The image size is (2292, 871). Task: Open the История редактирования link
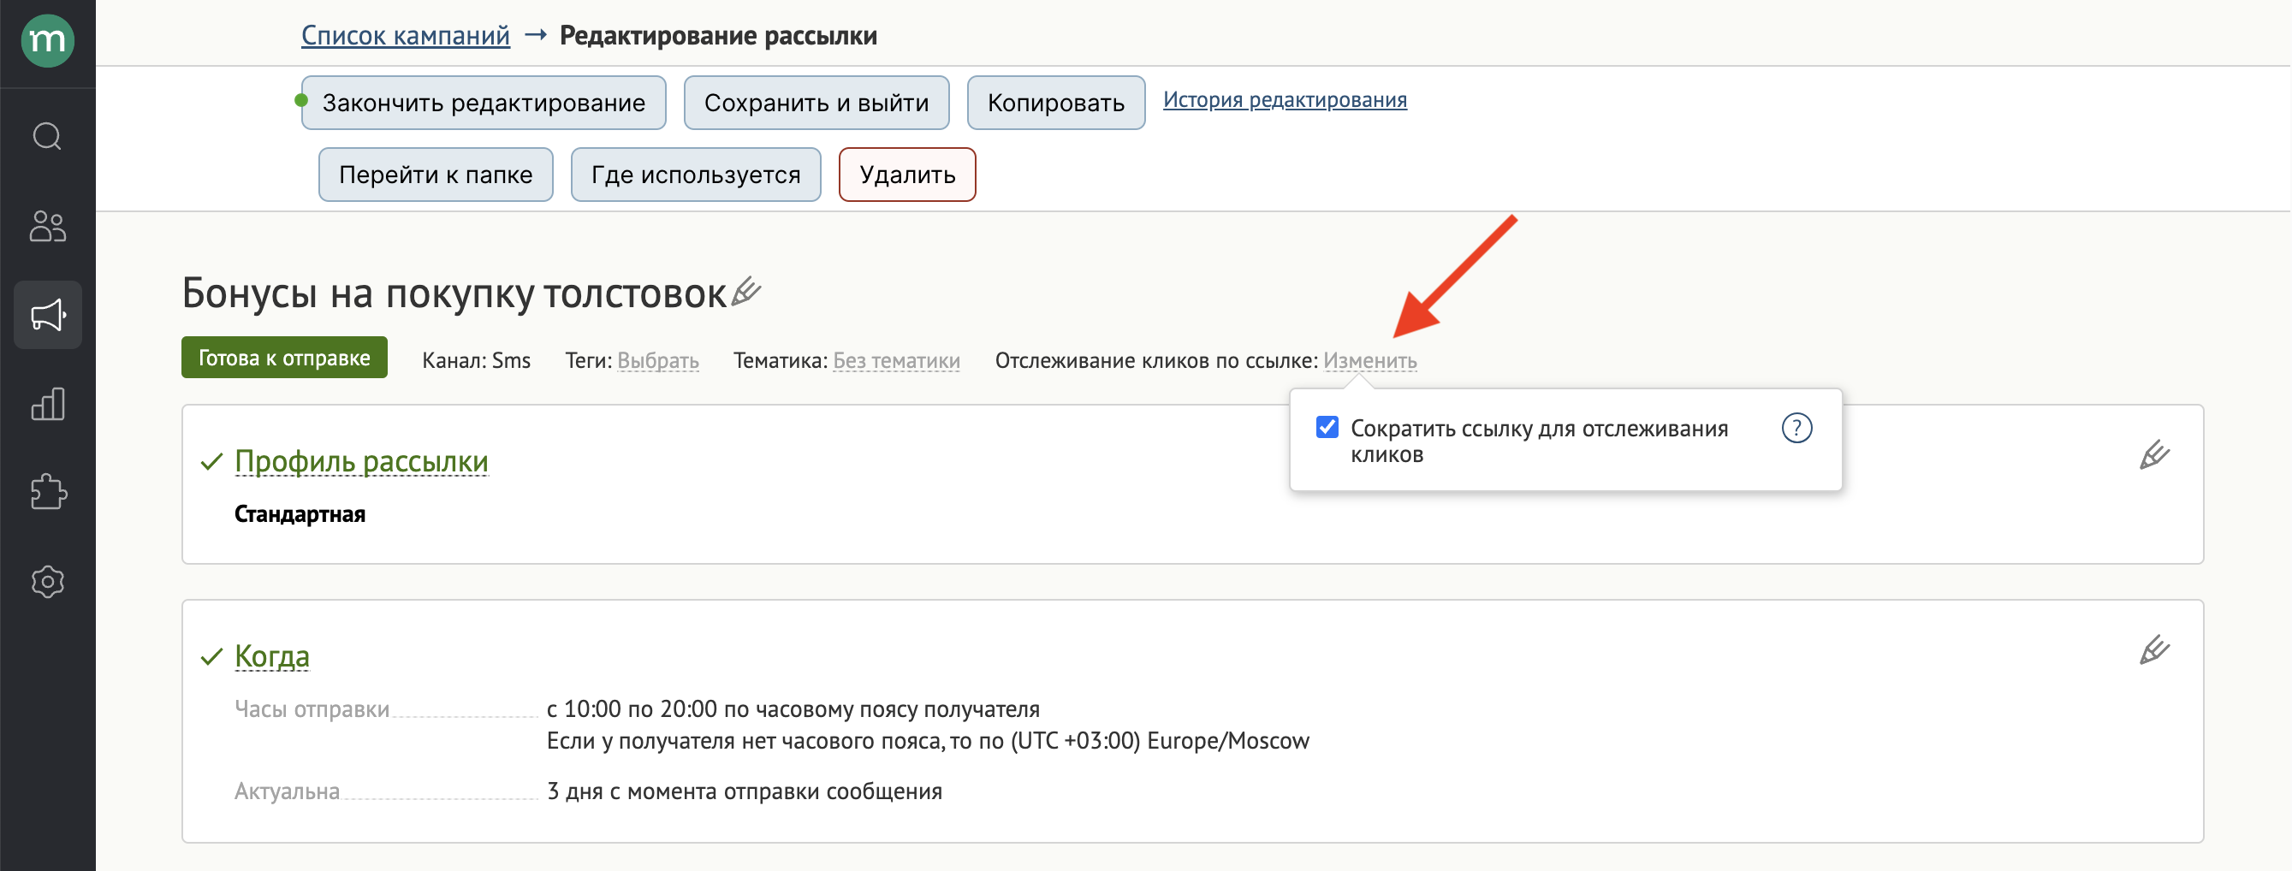[x=1285, y=99]
